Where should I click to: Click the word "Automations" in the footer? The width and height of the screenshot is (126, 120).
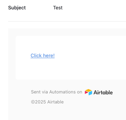[x=62, y=92]
